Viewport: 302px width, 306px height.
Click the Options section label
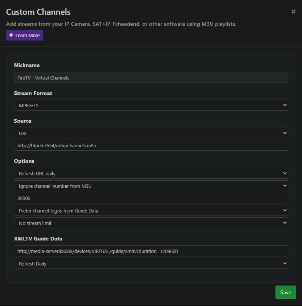click(24, 161)
